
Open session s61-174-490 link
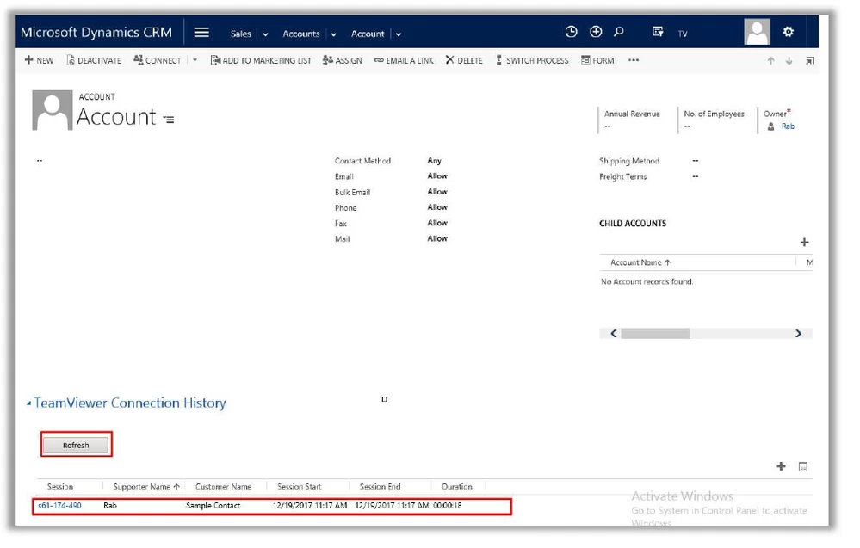coord(61,506)
